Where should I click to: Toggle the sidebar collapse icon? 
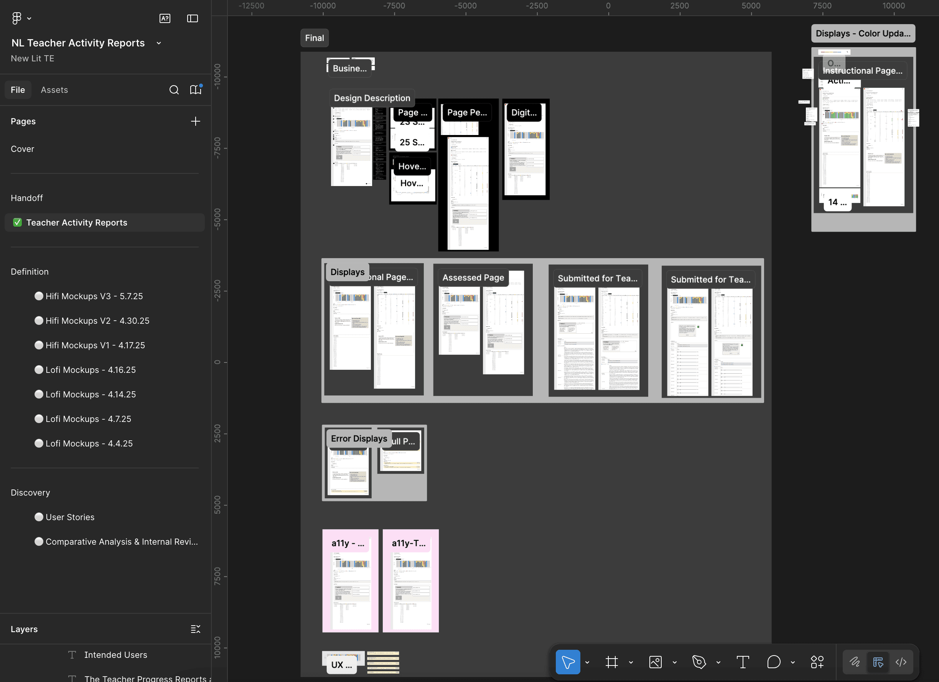click(193, 18)
